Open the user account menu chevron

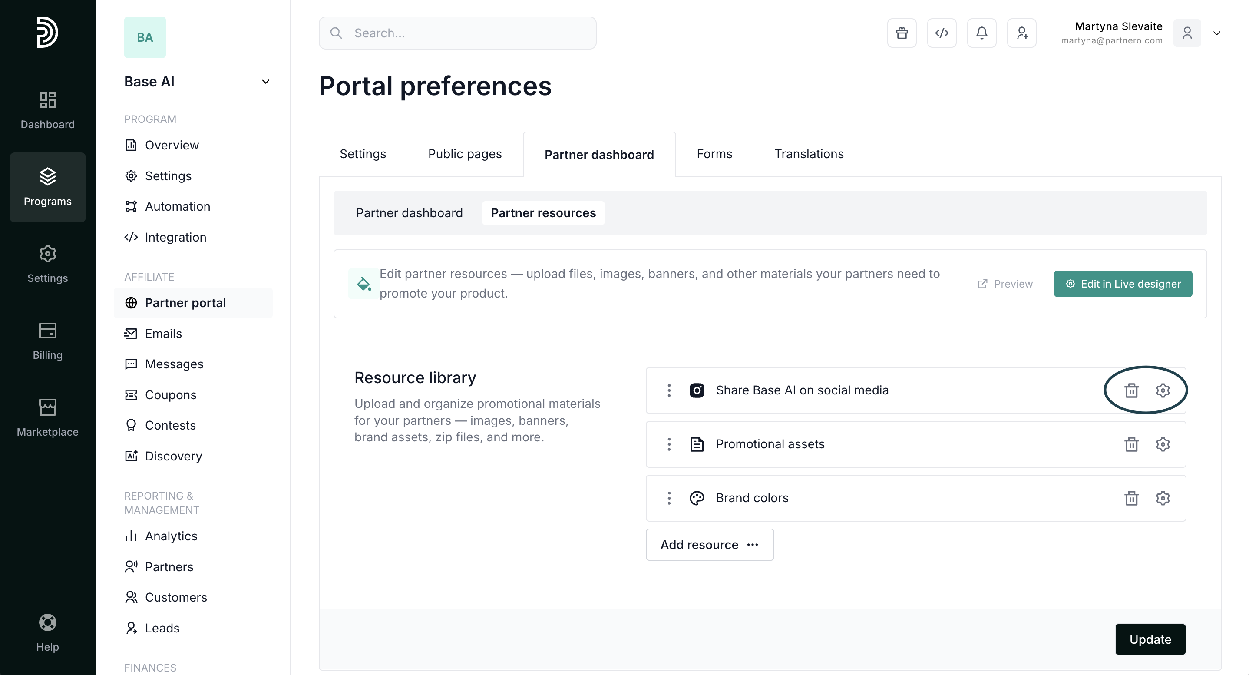(x=1216, y=33)
